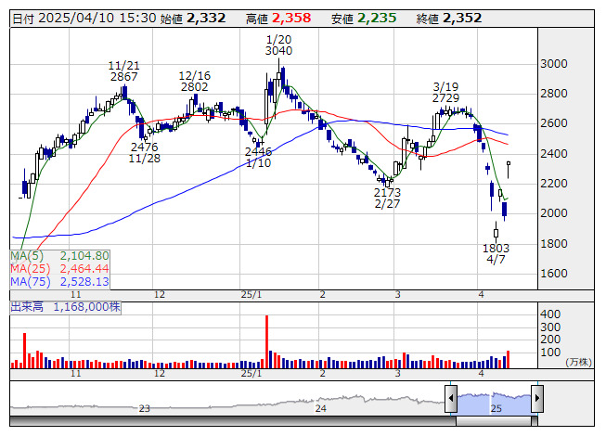
Task: Click the left range slider handle arrow
Action: [451, 398]
